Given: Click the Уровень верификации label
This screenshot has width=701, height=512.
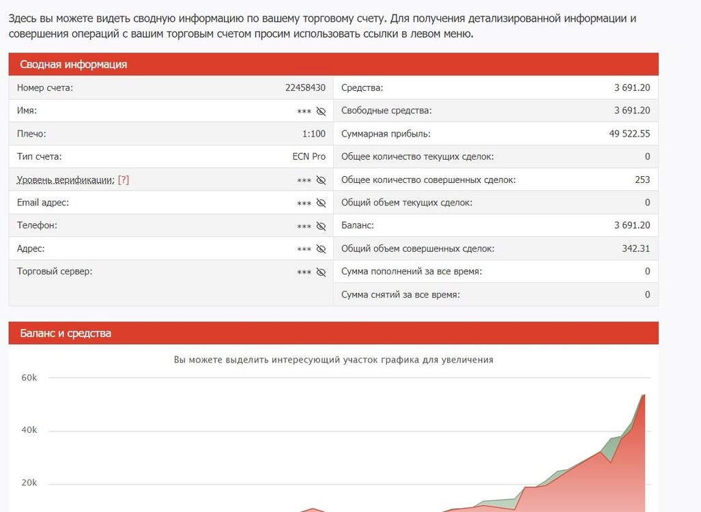Looking at the screenshot, I should pos(66,180).
